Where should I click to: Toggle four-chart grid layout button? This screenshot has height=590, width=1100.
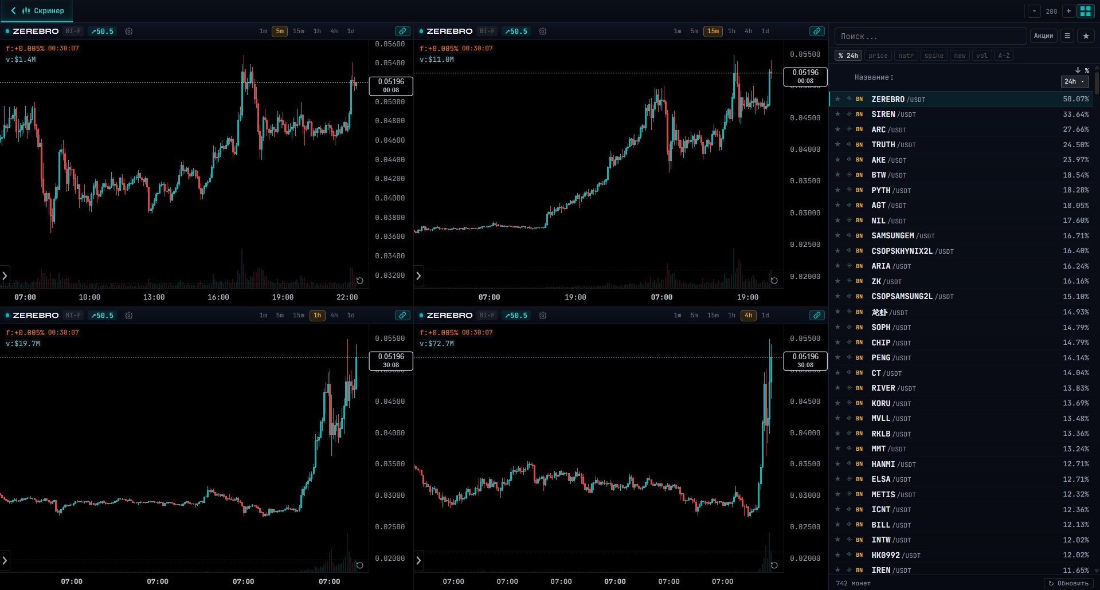(1086, 11)
